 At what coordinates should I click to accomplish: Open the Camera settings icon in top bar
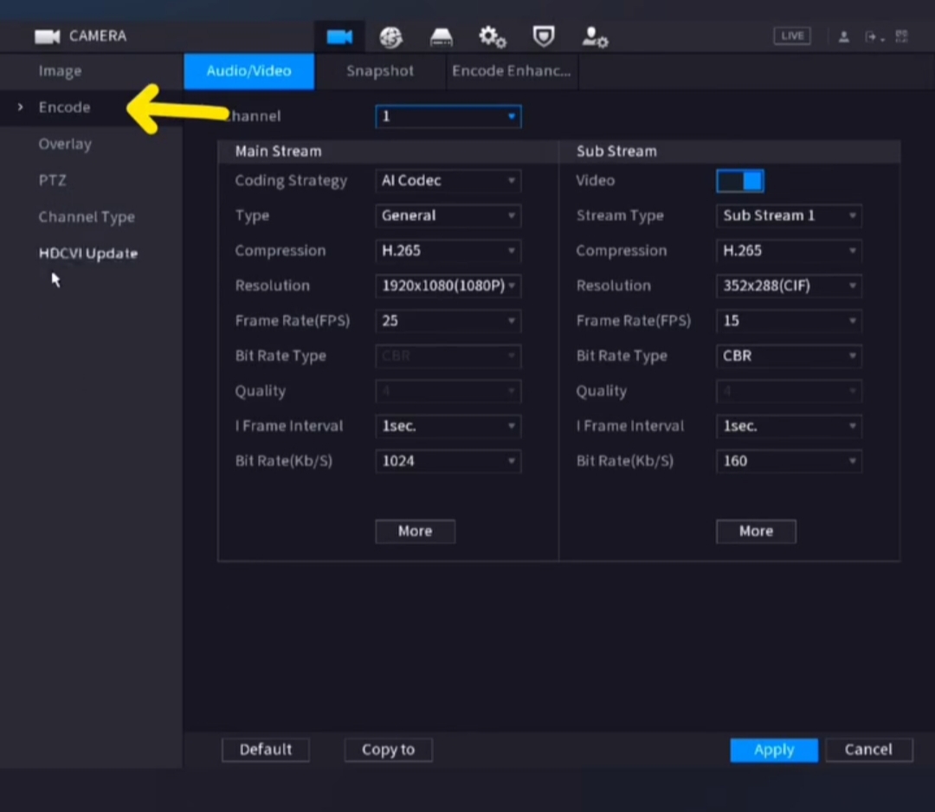point(339,37)
